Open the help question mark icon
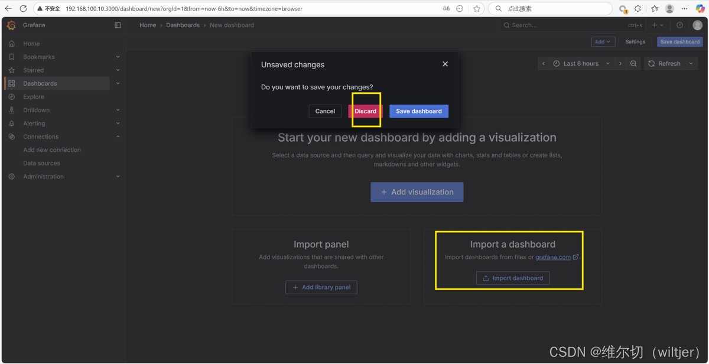The width and height of the screenshot is (709, 364). tap(679, 25)
